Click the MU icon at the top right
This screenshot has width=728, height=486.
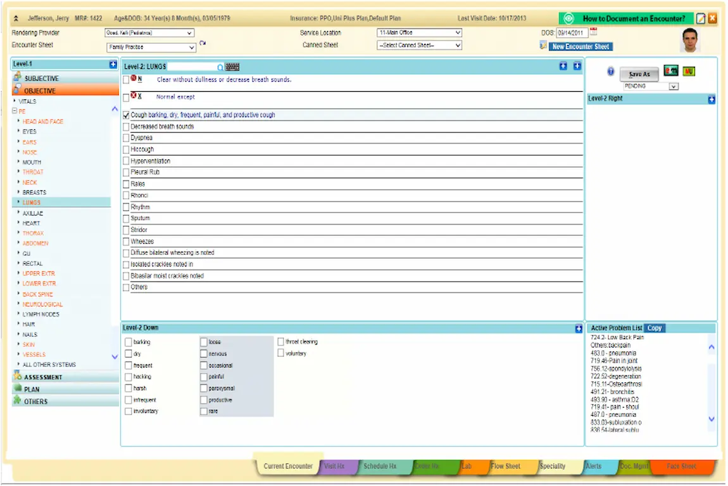(x=689, y=71)
